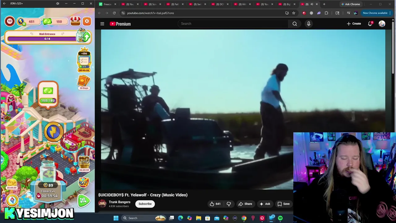Reload the page in Chrome

coord(114,13)
